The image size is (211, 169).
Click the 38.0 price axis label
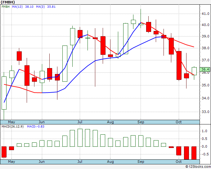tap(205, 48)
